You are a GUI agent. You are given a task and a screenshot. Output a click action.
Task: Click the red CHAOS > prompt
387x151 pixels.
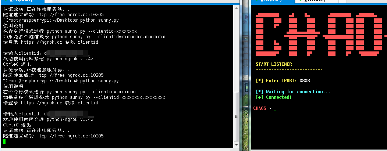coord(262,108)
